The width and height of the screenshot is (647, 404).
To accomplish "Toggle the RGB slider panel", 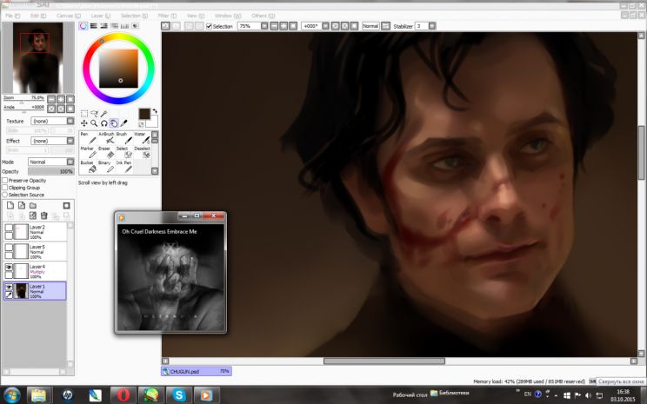I will [x=94, y=26].
